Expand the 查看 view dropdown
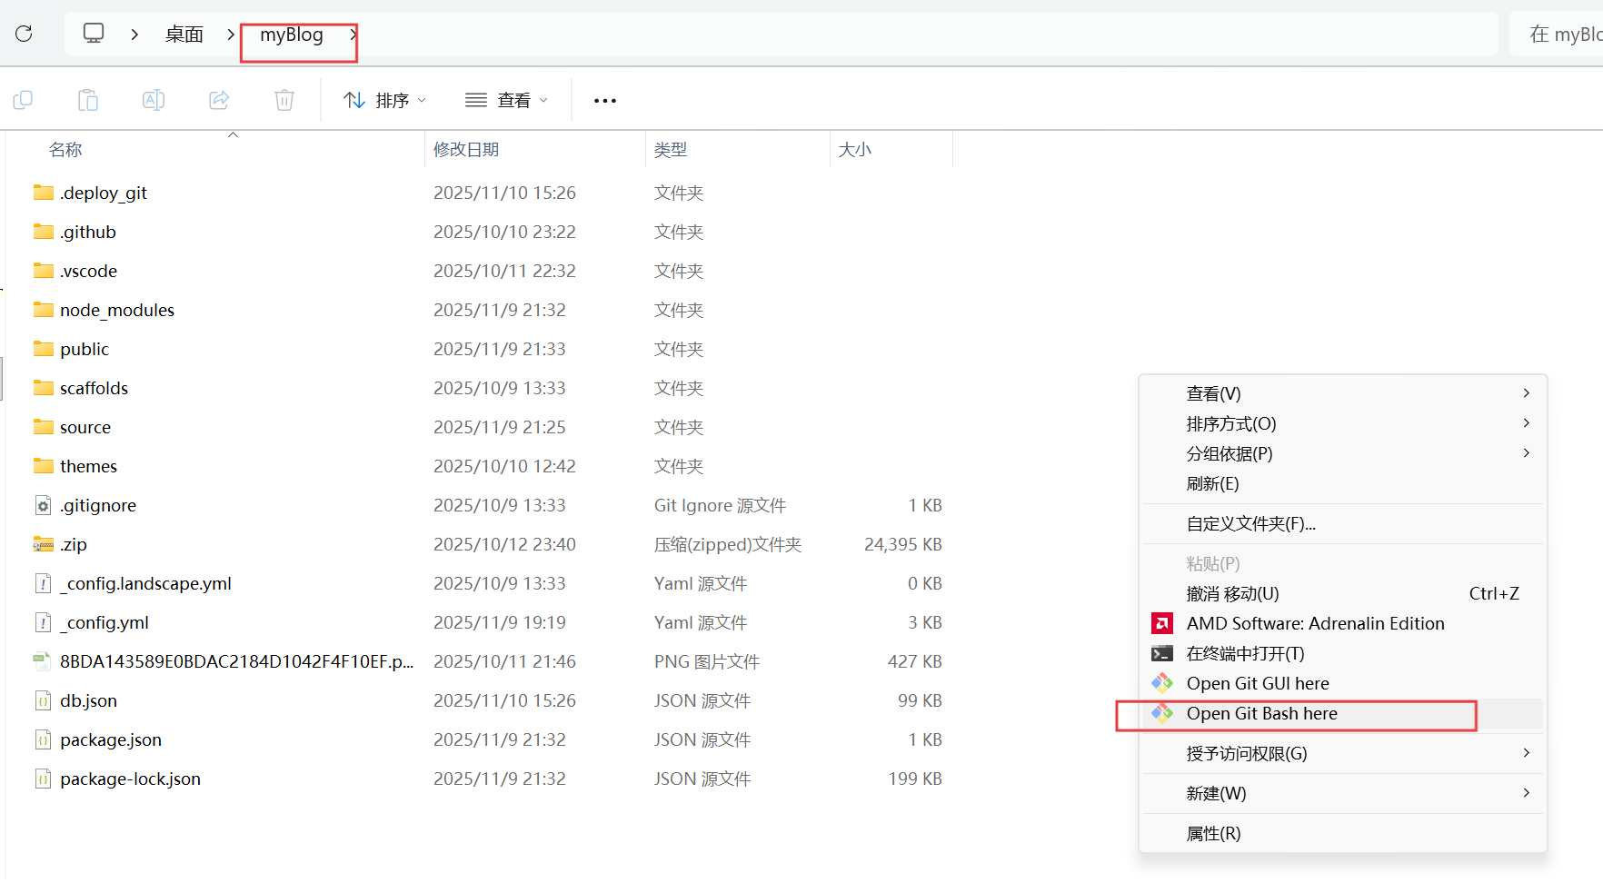1603x883 pixels. pos(506,100)
